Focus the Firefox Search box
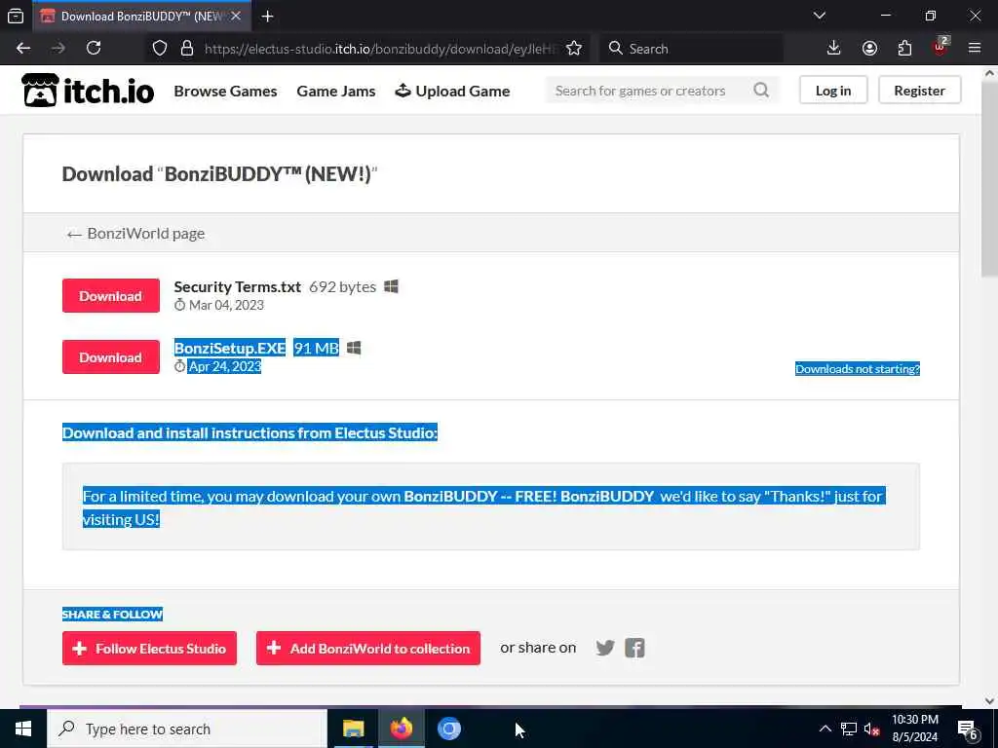Screen dimensions: 998x748 pos(691,49)
